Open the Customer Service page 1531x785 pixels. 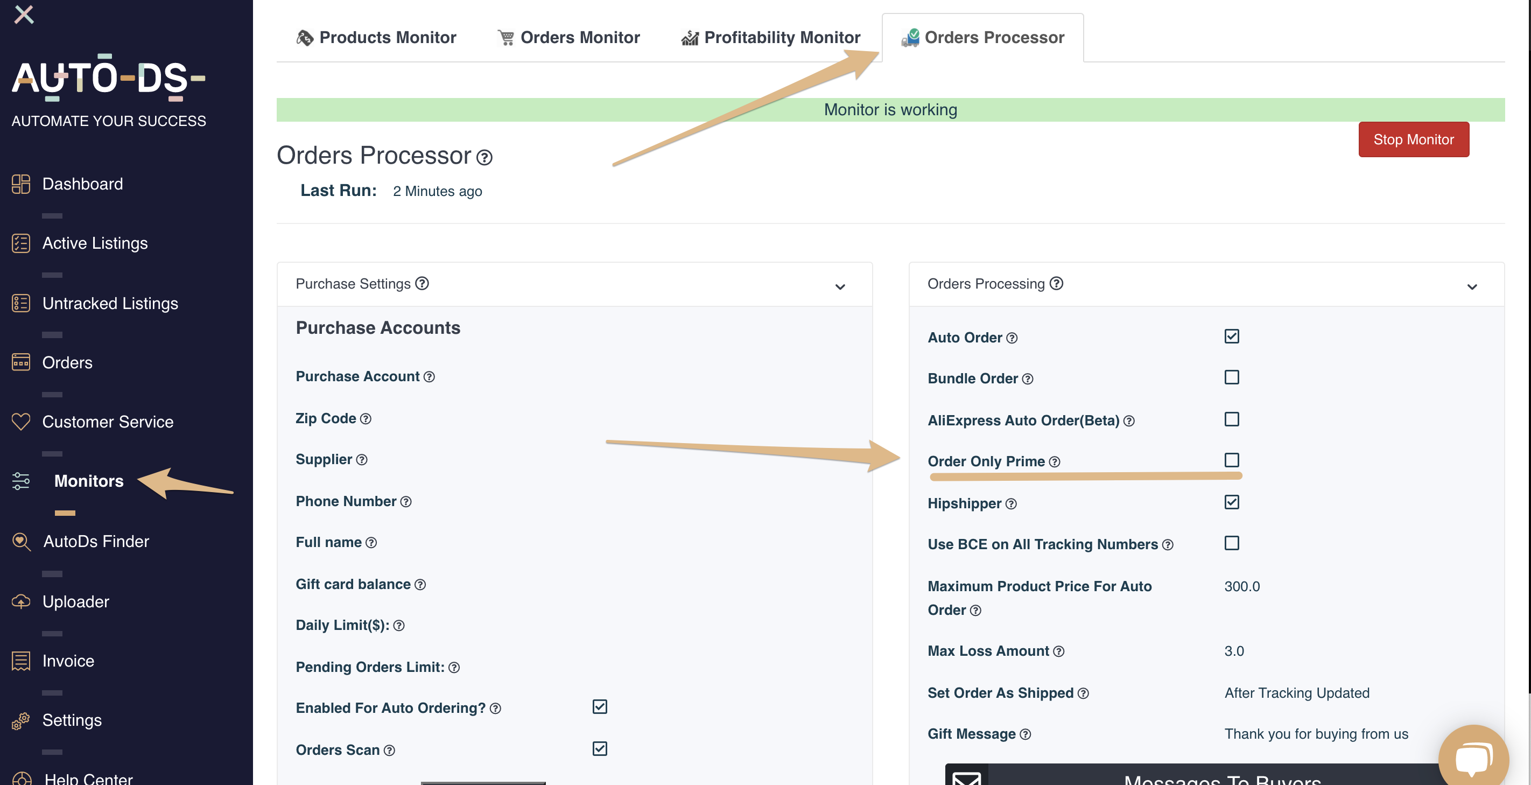pos(108,422)
